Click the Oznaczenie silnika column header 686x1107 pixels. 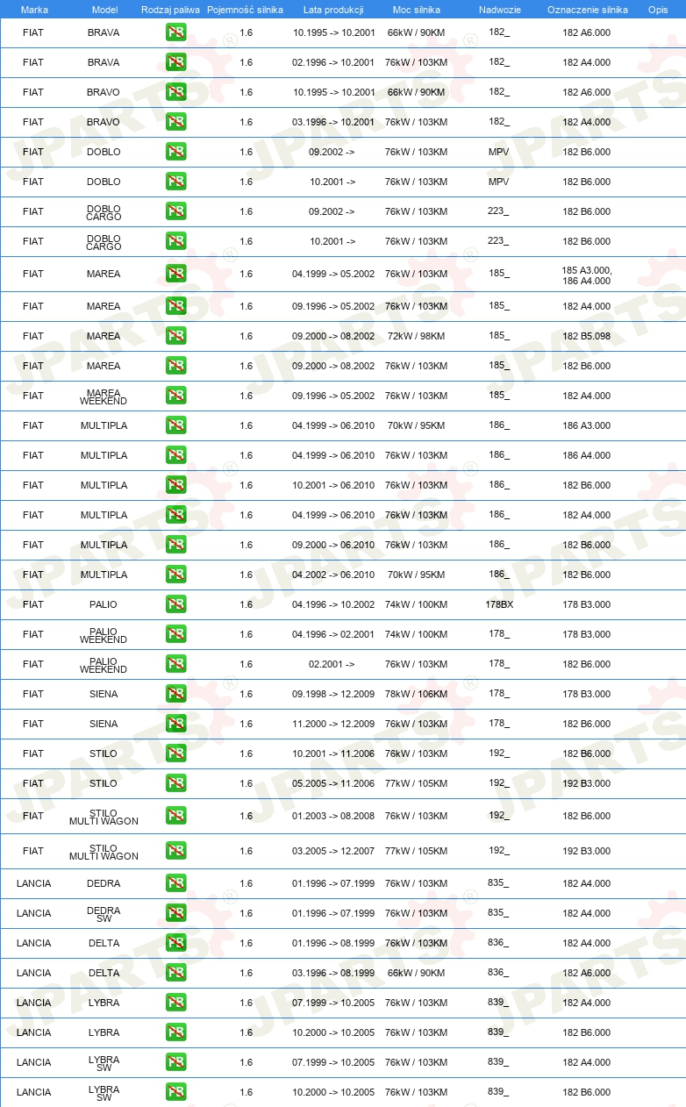click(587, 10)
